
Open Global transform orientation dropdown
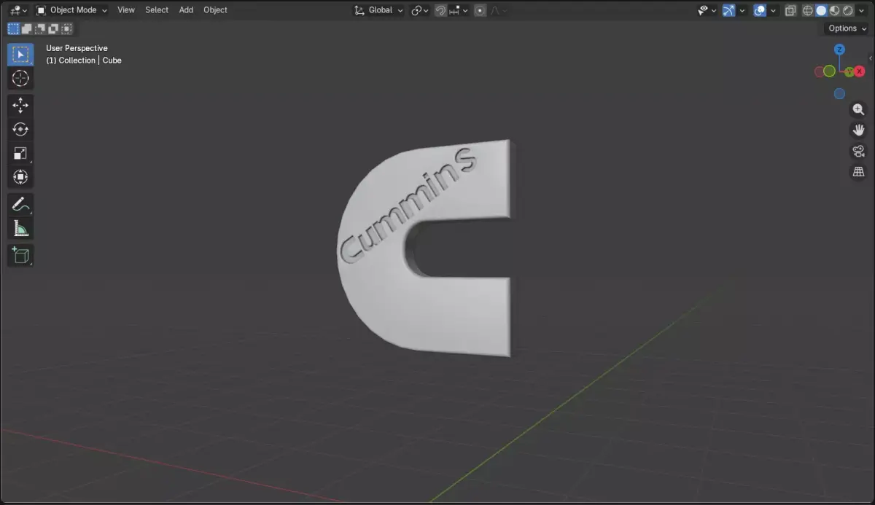[x=378, y=10]
